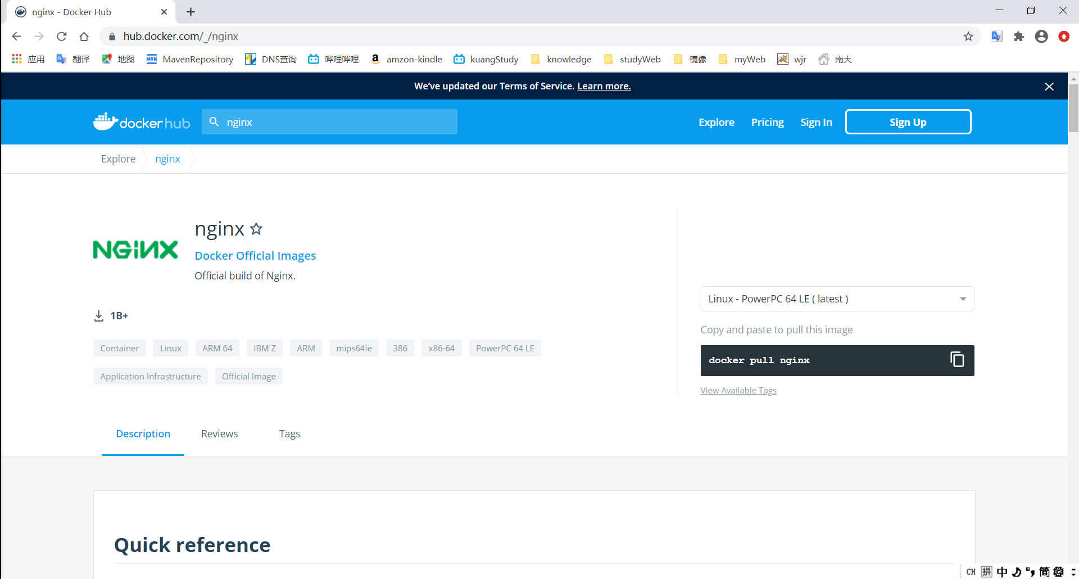Click the Docker Hub whale logo
This screenshot has width=1079, height=579.
point(142,122)
